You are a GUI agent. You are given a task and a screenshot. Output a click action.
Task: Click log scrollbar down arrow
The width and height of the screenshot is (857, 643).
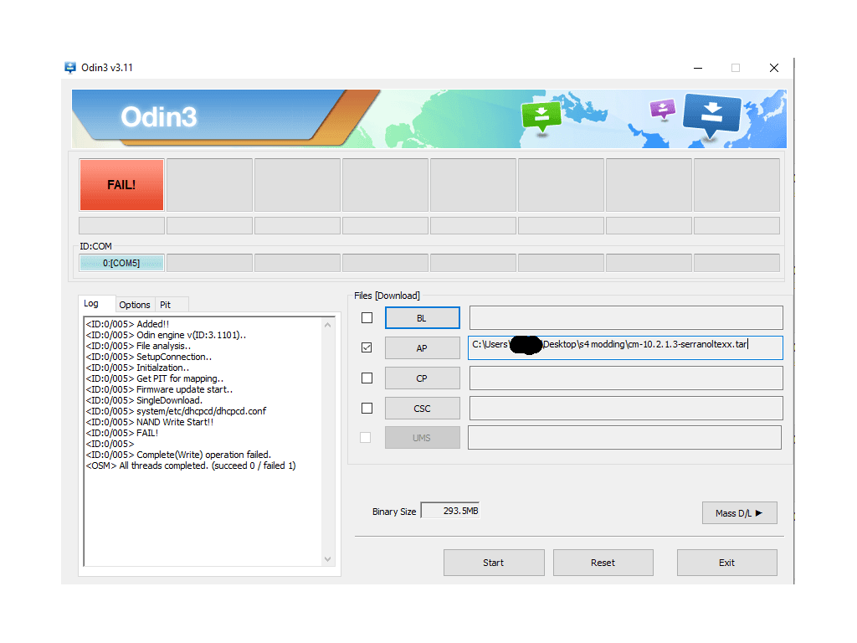[x=327, y=558]
